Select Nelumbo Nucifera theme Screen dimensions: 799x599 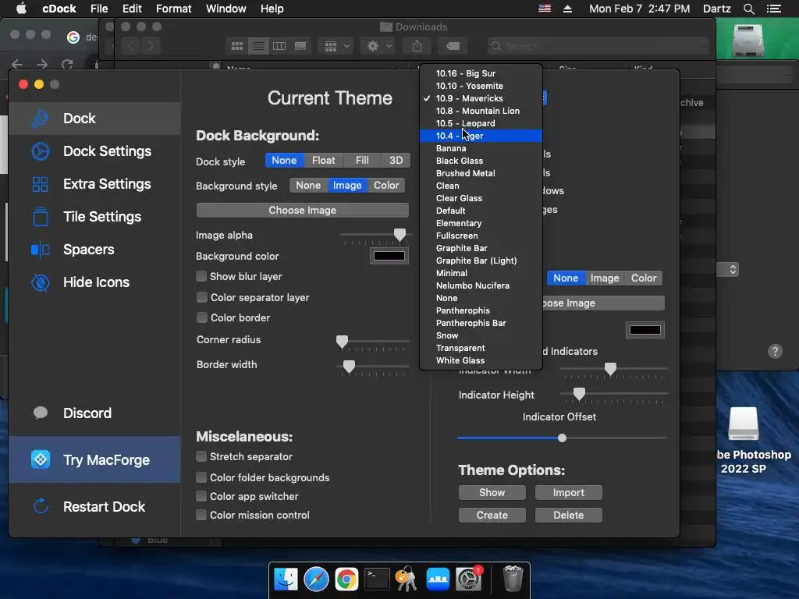[x=481, y=285]
